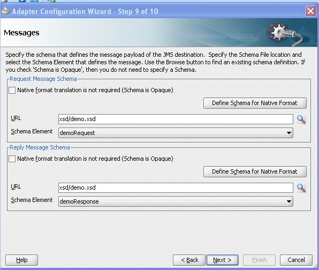
Task: Go to the Next wizard step
Action: coord(222,260)
